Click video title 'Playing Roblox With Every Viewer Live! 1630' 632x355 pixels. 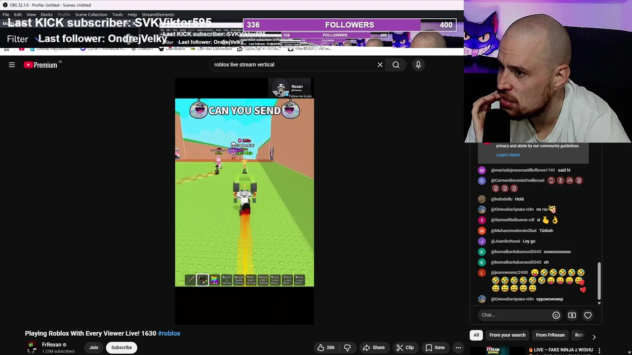[90, 333]
